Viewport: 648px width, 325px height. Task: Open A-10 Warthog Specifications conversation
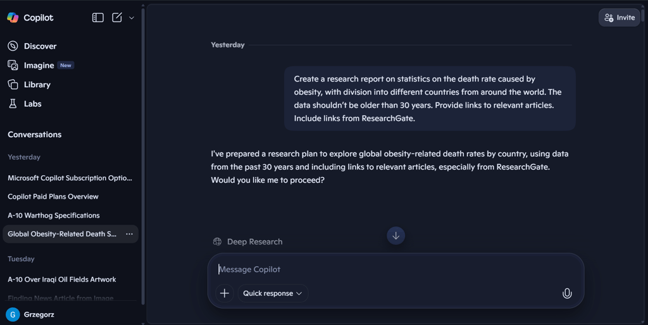[x=54, y=216]
